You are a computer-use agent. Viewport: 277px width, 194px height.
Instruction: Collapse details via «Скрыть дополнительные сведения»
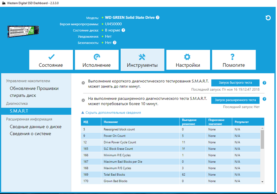click(x=111, y=112)
